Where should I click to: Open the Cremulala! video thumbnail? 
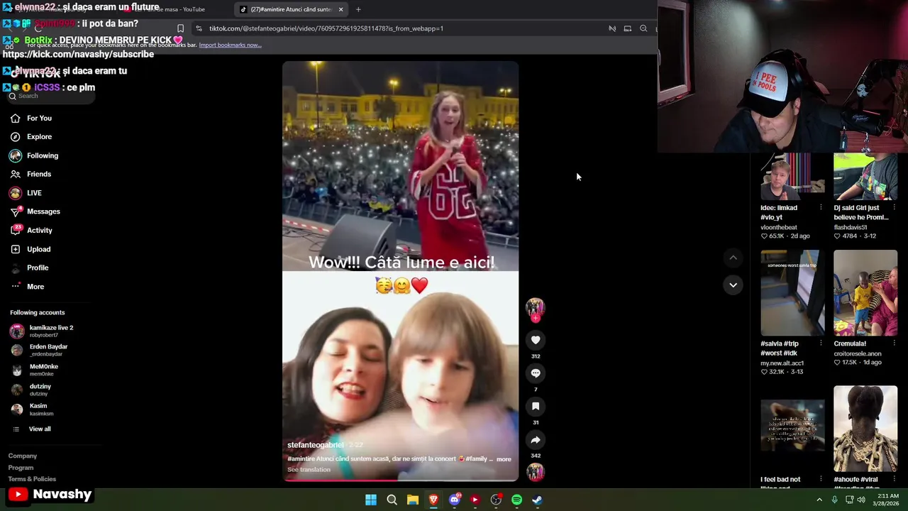point(865,292)
